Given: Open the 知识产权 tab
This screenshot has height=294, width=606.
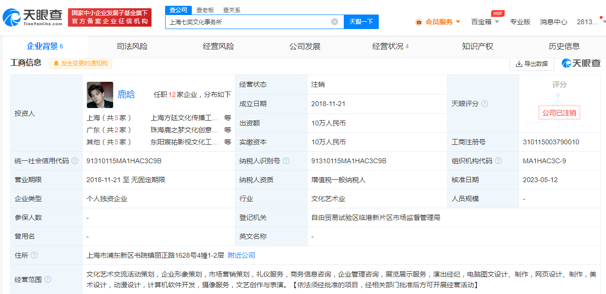Looking at the screenshot, I should 478,46.
